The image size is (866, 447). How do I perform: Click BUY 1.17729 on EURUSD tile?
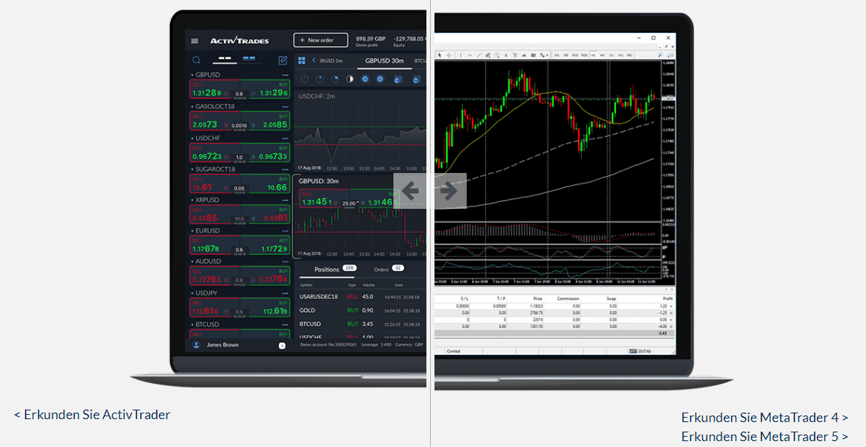tap(265, 245)
